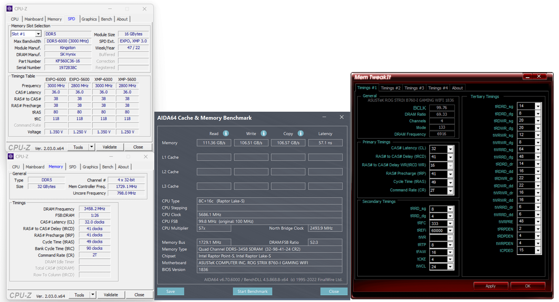
Task: Switch to Mainboard tab in top CPU-Z window
Action: [34, 19]
